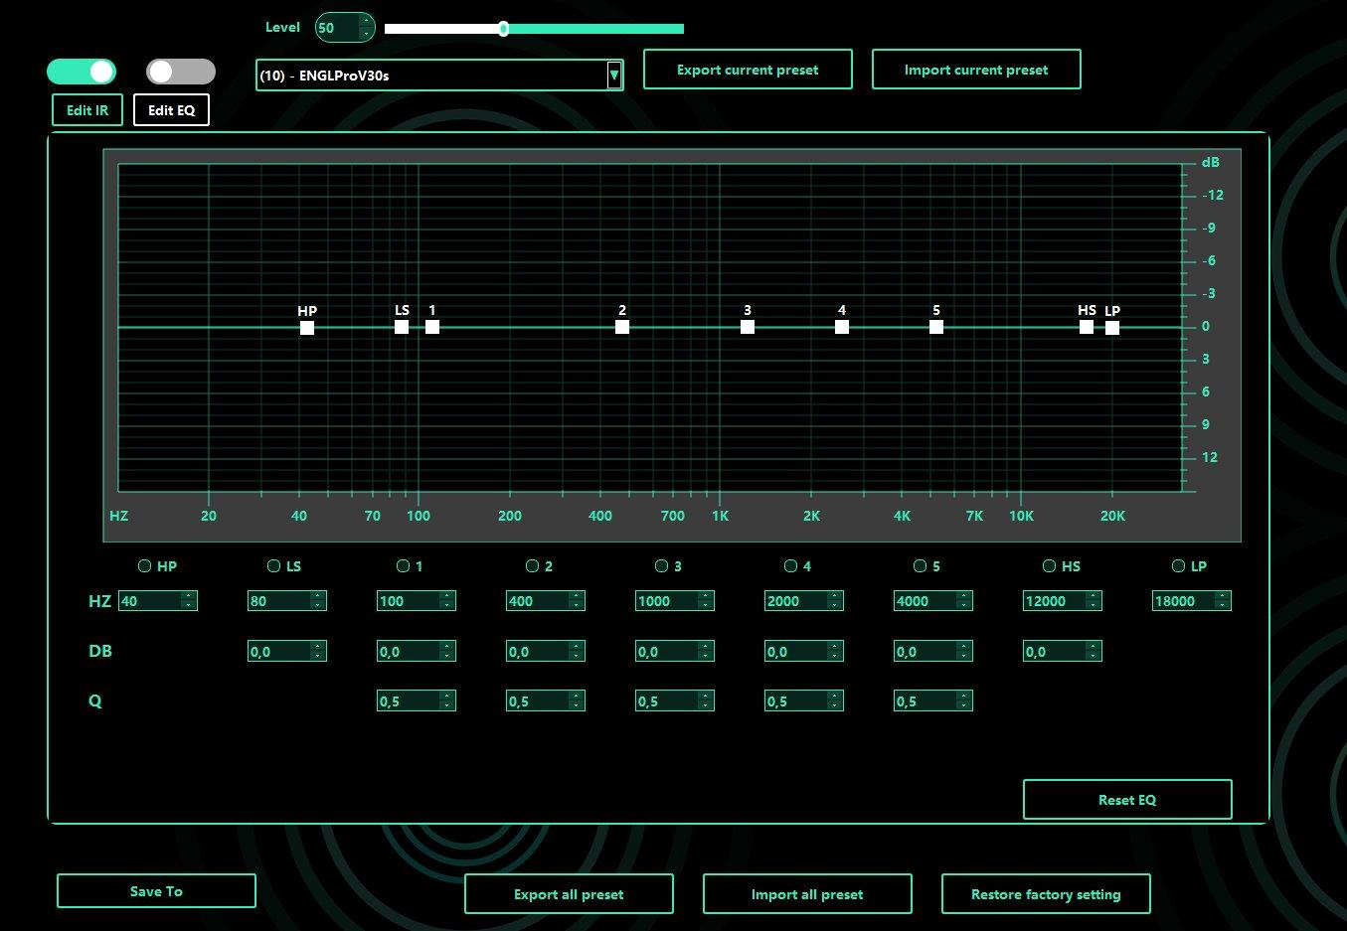Click the Level slider handle
The height and width of the screenshot is (931, 1347).
click(x=504, y=29)
